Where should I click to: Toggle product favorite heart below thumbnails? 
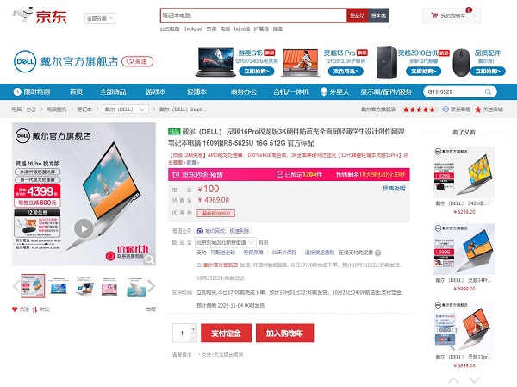pyautogui.click(x=15, y=309)
